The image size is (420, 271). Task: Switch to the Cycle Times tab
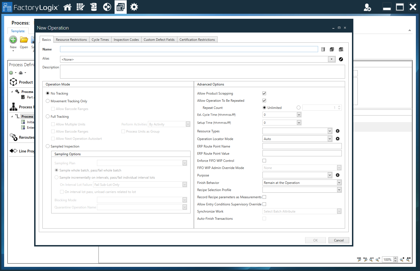[x=100, y=39]
